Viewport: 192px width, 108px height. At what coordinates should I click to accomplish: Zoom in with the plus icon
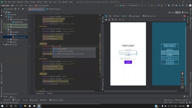182,77
